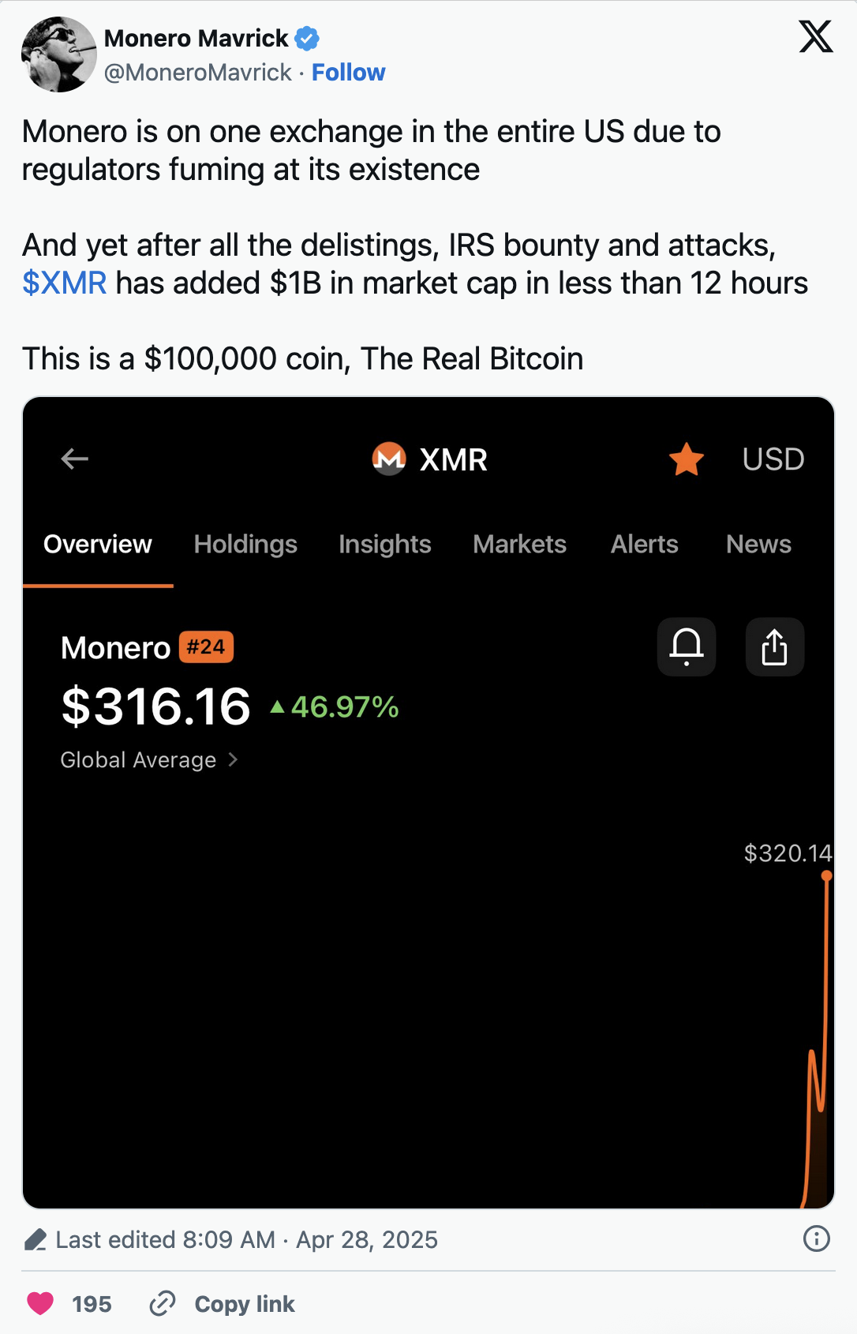The height and width of the screenshot is (1334, 857).
Task: Click the blue verified badge
Action: pos(307,38)
